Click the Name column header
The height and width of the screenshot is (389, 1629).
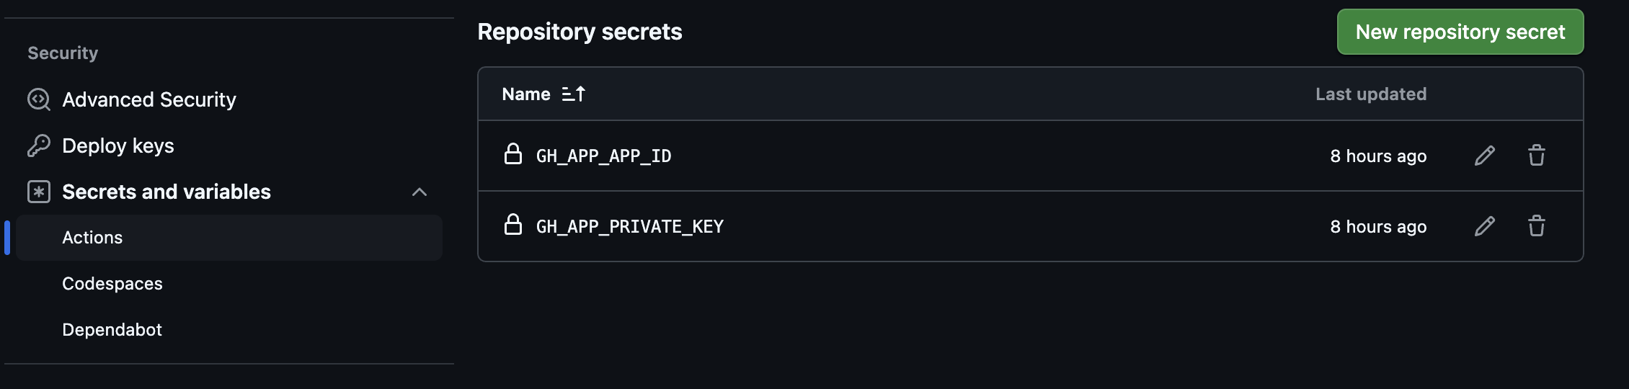(526, 94)
